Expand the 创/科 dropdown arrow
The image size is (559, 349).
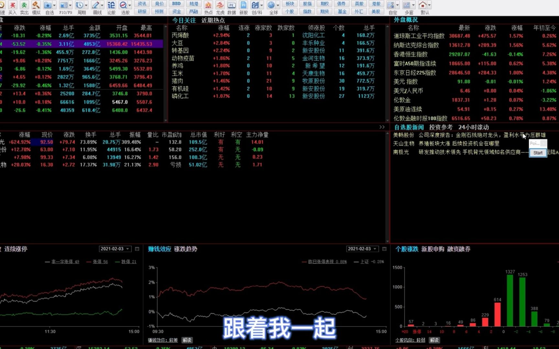point(262,5)
